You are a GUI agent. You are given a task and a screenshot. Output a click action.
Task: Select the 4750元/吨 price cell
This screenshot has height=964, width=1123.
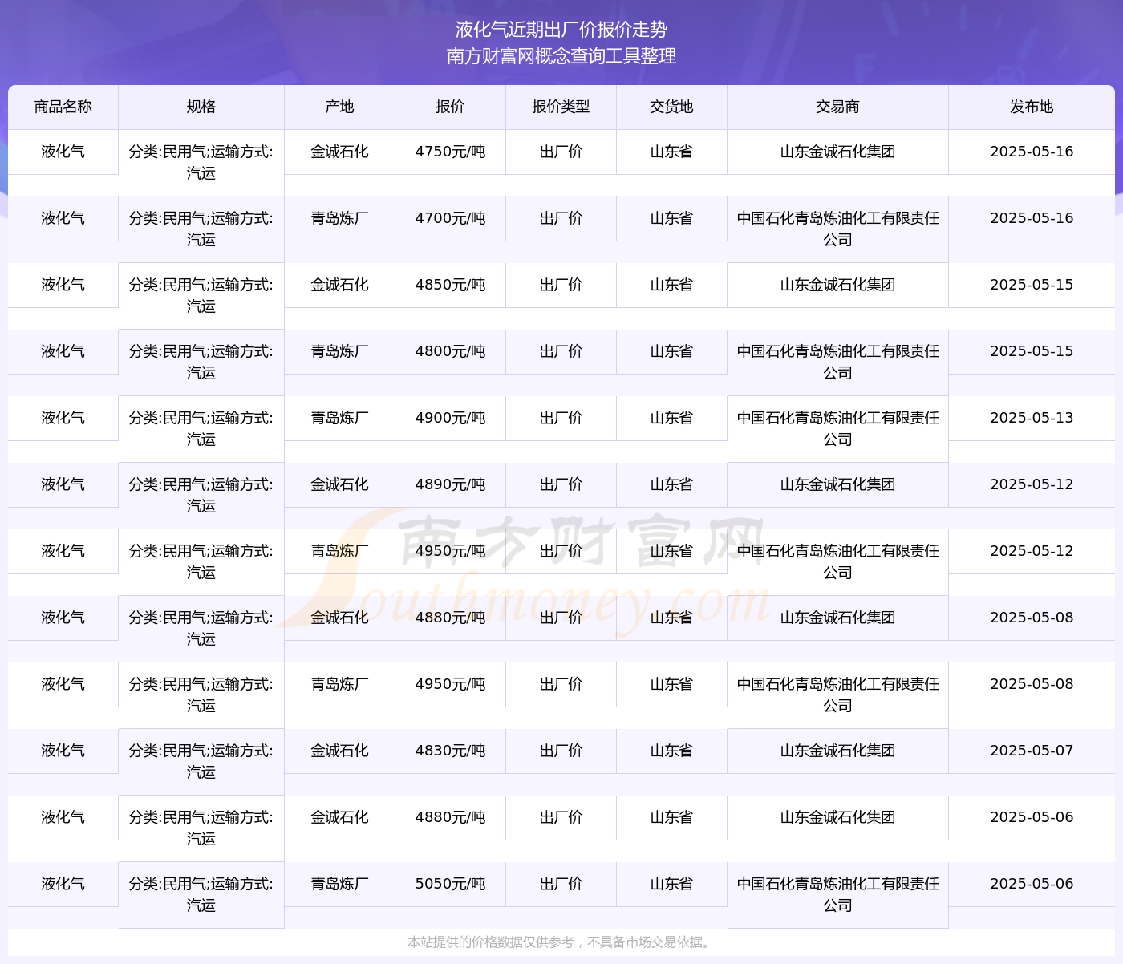[x=451, y=152]
